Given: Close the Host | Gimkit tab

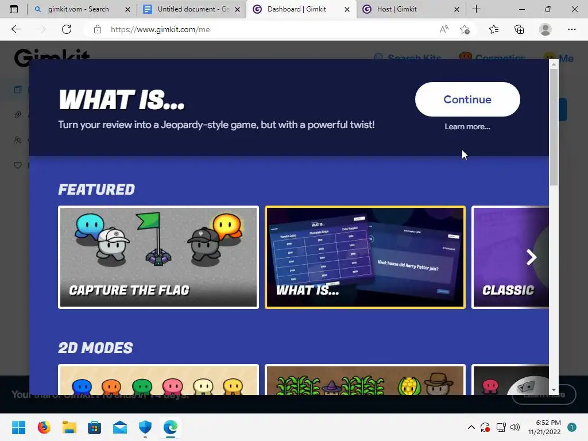Looking at the screenshot, I should tap(457, 9).
